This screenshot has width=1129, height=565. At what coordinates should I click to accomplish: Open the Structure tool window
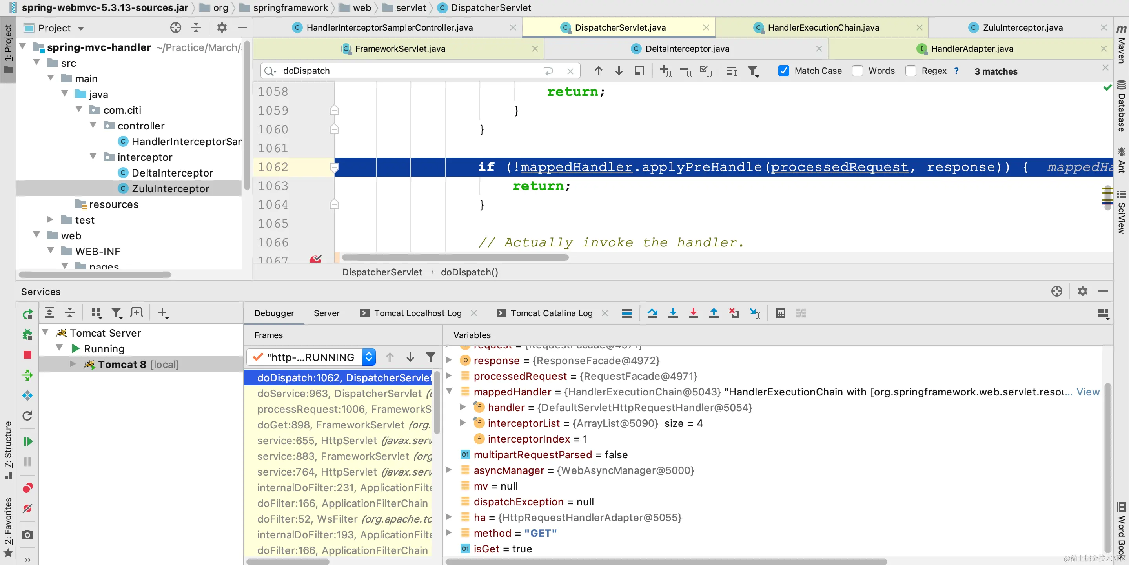click(x=8, y=450)
